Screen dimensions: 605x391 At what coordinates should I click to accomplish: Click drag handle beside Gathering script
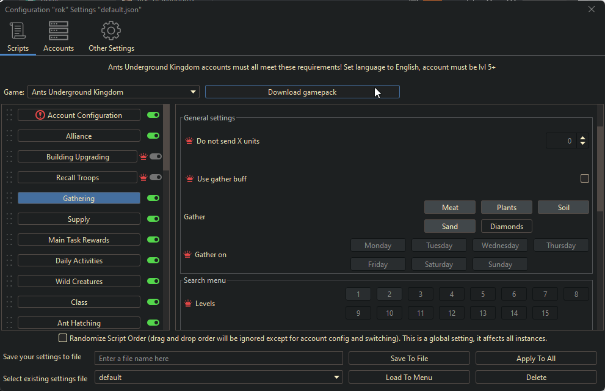point(9,198)
